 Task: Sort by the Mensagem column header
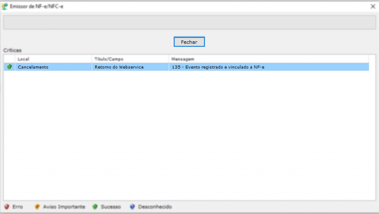(x=268, y=59)
